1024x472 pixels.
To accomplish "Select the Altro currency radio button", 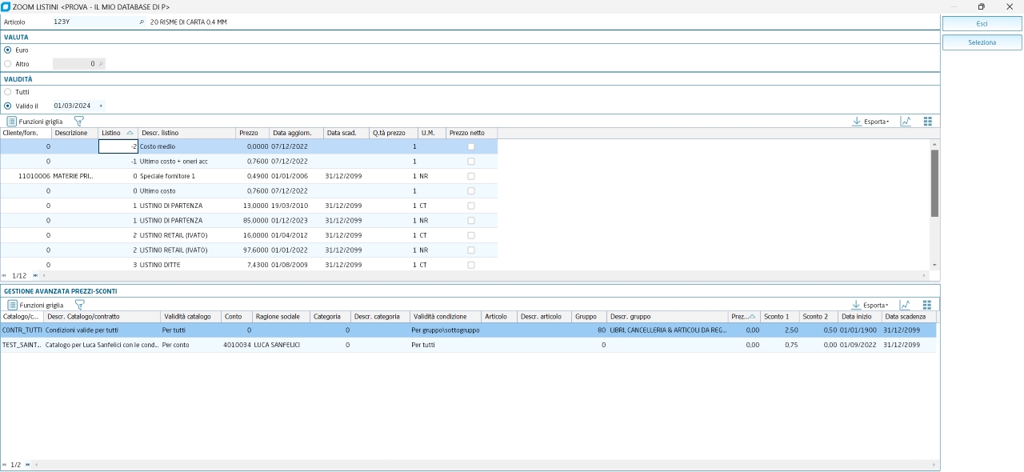I will [8, 64].
